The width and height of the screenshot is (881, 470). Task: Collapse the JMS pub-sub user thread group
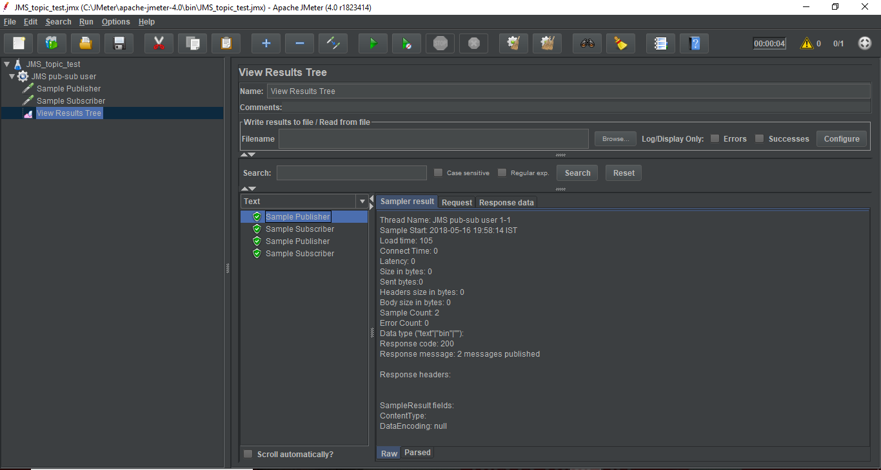pos(12,77)
